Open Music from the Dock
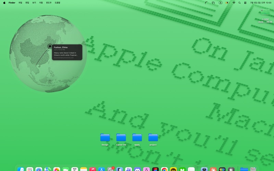This screenshot has height=171, width=274. [x=92, y=169]
